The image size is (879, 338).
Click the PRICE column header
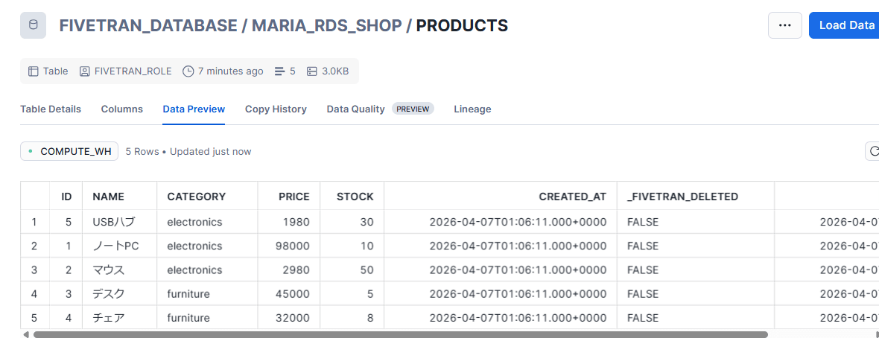pyautogui.click(x=293, y=197)
